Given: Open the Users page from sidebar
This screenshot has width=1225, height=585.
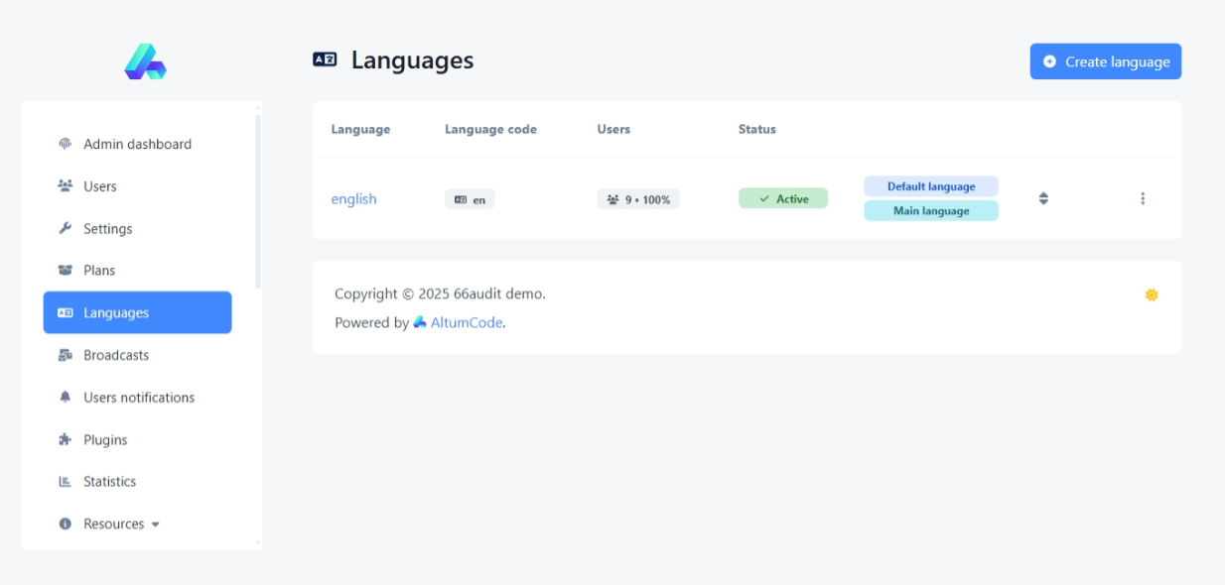Looking at the screenshot, I should (99, 186).
